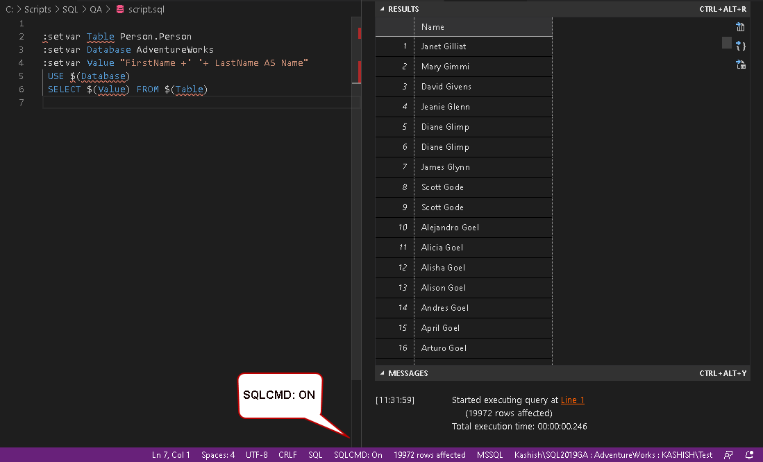Screen dimensions: 763x462
Task: Click the $(Database) variable on line 5
Action: pyautogui.click(x=100, y=76)
